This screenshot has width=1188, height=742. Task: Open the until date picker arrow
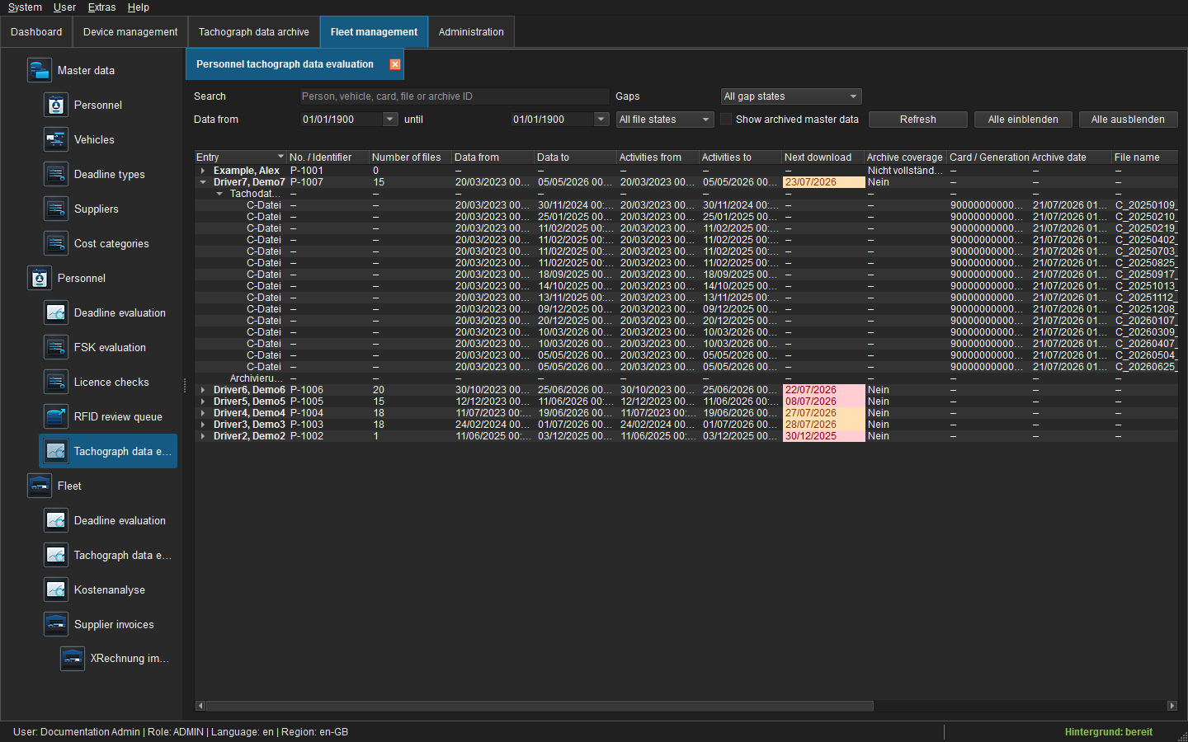coord(601,120)
